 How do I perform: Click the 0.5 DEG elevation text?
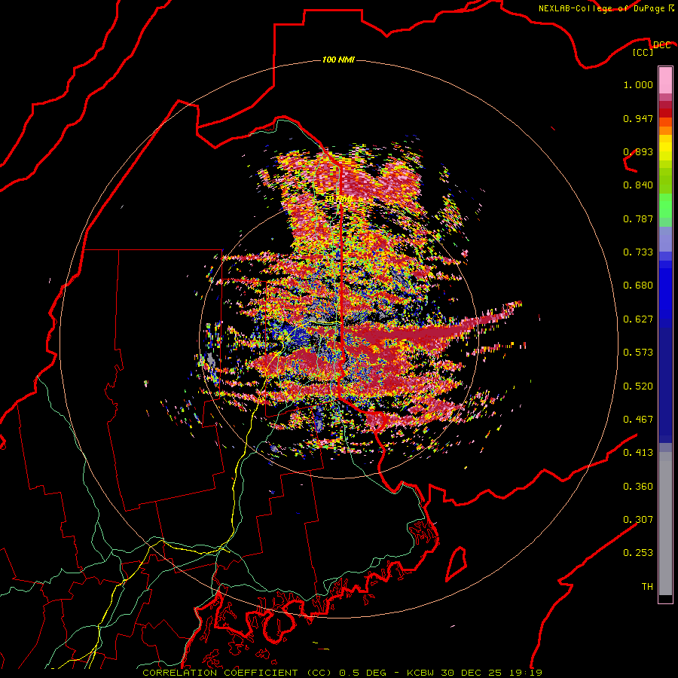click(x=362, y=673)
